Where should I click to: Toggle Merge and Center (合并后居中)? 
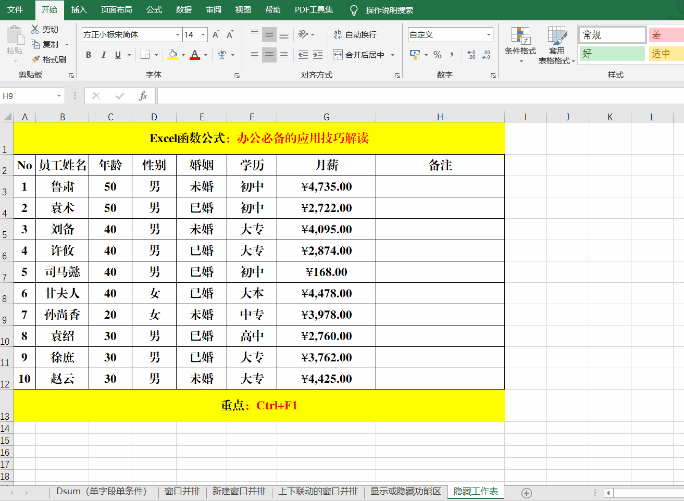click(x=359, y=55)
